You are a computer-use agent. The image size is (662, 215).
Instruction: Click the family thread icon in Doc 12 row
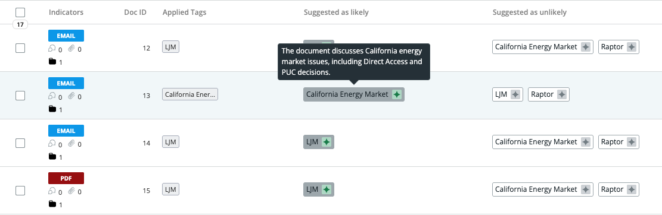(x=52, y=49)
